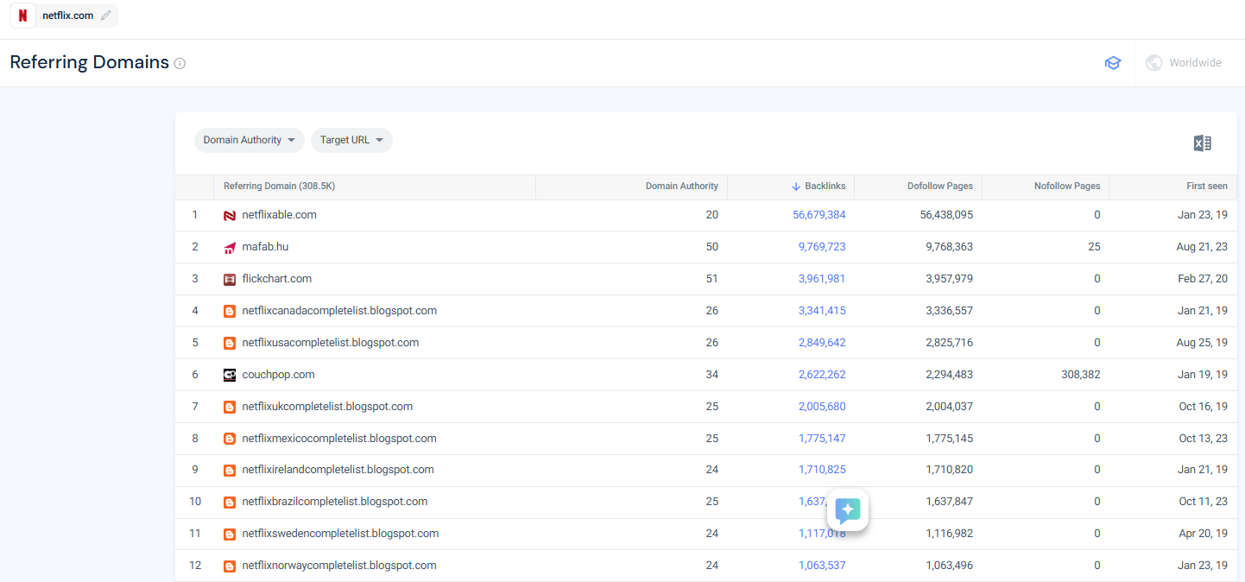Open the Target URL filter dropdown
The image size is (1245, 582).
(351, 140)
